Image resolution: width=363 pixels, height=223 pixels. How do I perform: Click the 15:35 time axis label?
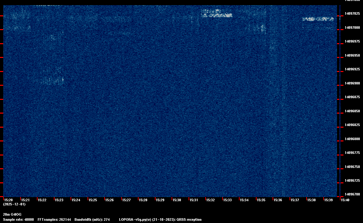tap(261, 200)
